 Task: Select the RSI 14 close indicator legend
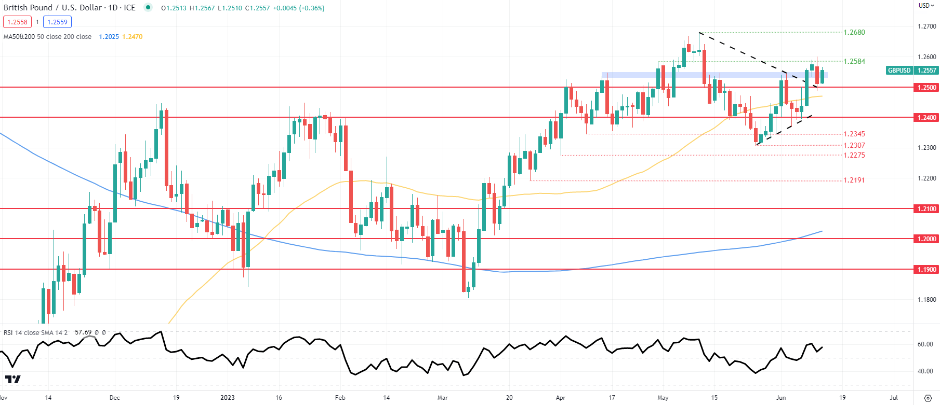click(x=35, y=332)
